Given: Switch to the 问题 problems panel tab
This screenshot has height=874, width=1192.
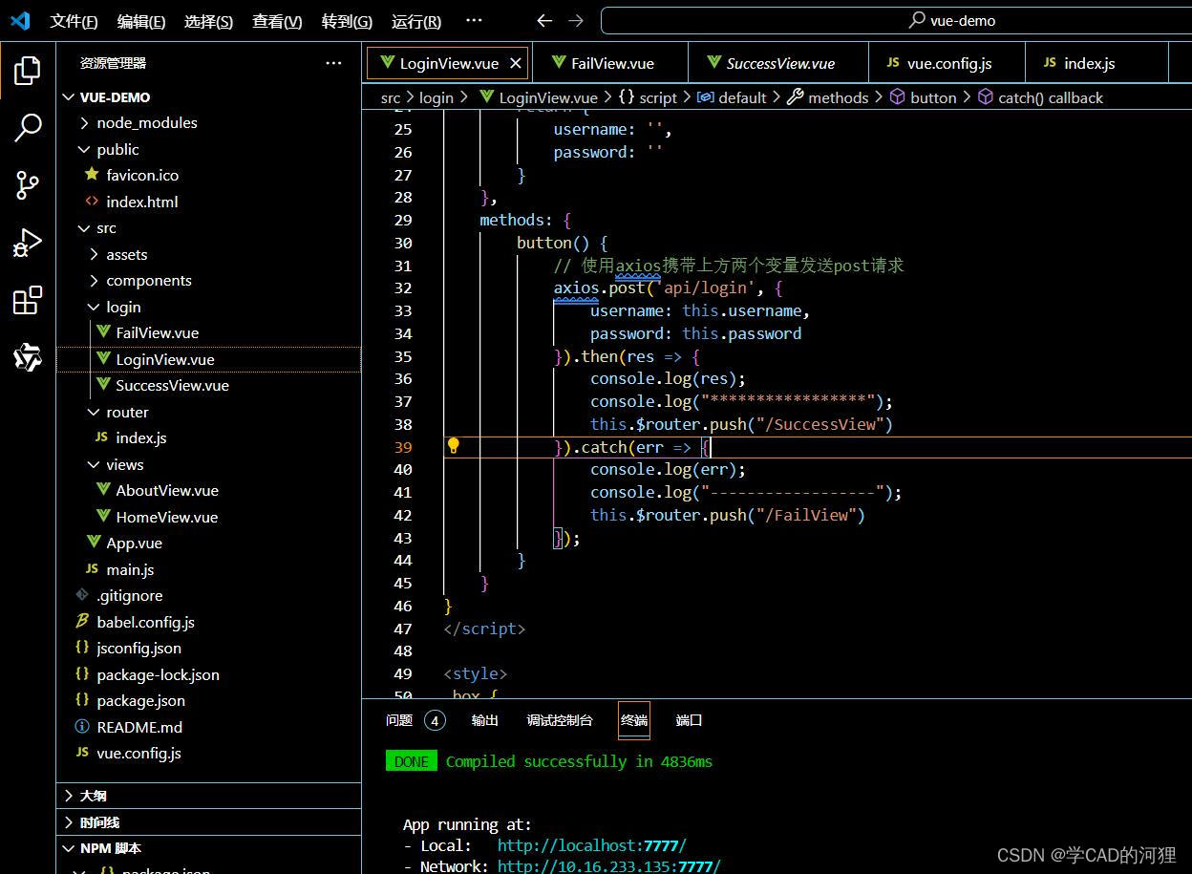Looking at the screenshot, I should pos(399,720).
